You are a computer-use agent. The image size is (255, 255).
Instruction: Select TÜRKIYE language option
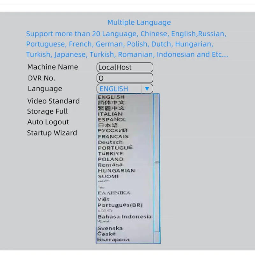pyautogui.click(x=111, y=154)
